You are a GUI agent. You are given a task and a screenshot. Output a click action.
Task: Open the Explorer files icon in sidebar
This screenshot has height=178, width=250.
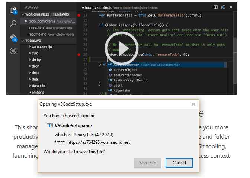pos(13,10)
